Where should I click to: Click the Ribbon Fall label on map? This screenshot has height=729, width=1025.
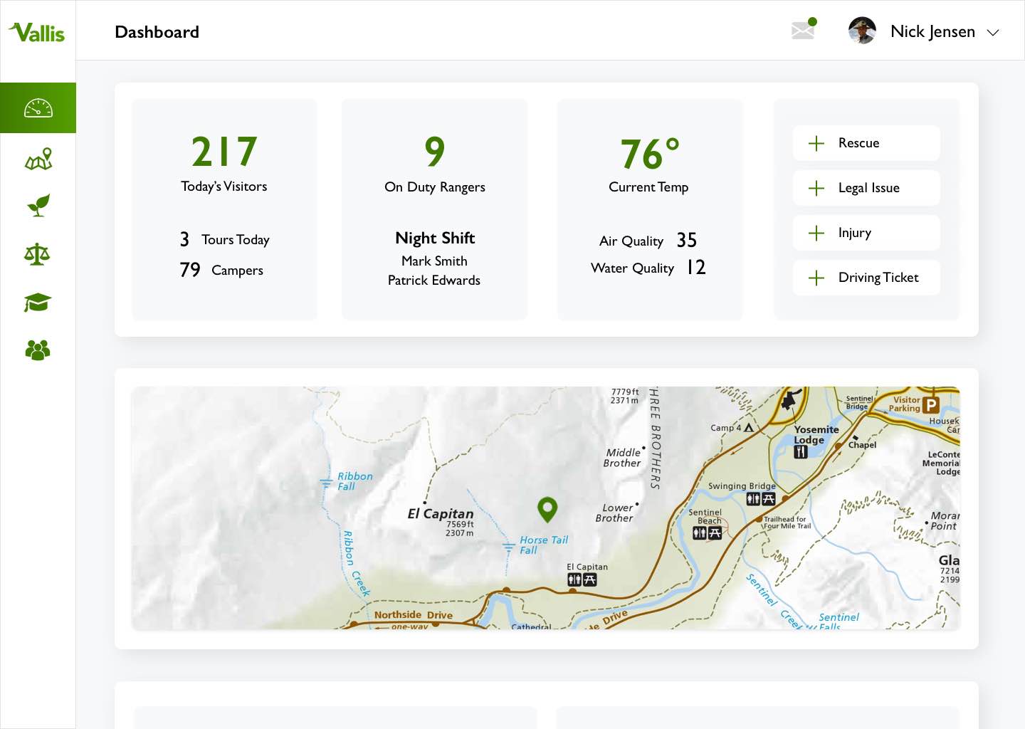[354, 481]
